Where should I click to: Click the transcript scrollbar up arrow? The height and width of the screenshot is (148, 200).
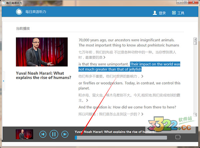195,39
